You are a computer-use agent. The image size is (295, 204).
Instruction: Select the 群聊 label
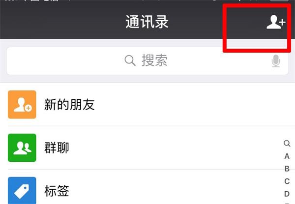57,148
